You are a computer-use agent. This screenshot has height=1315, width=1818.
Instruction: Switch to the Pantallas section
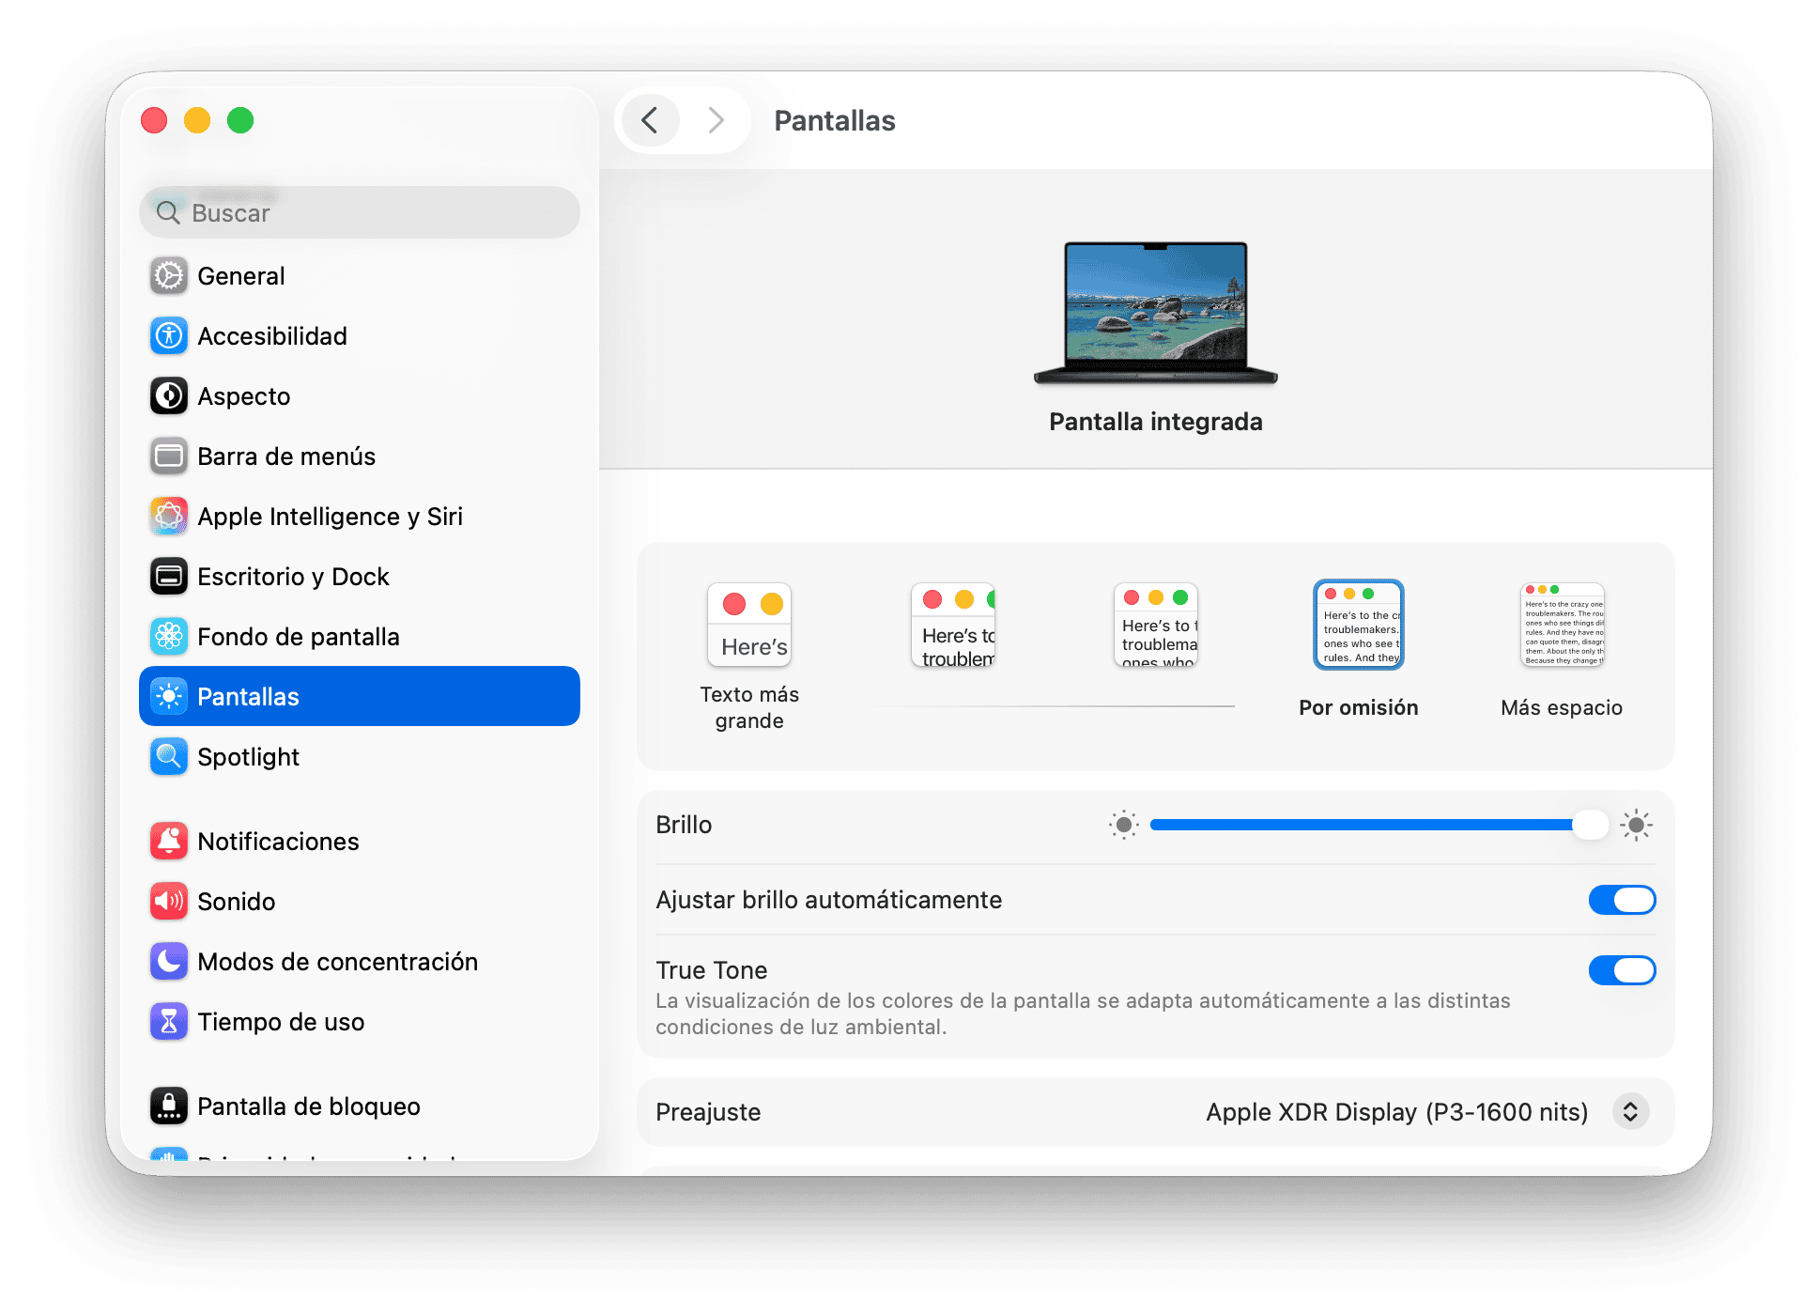(x=249, y=696)
